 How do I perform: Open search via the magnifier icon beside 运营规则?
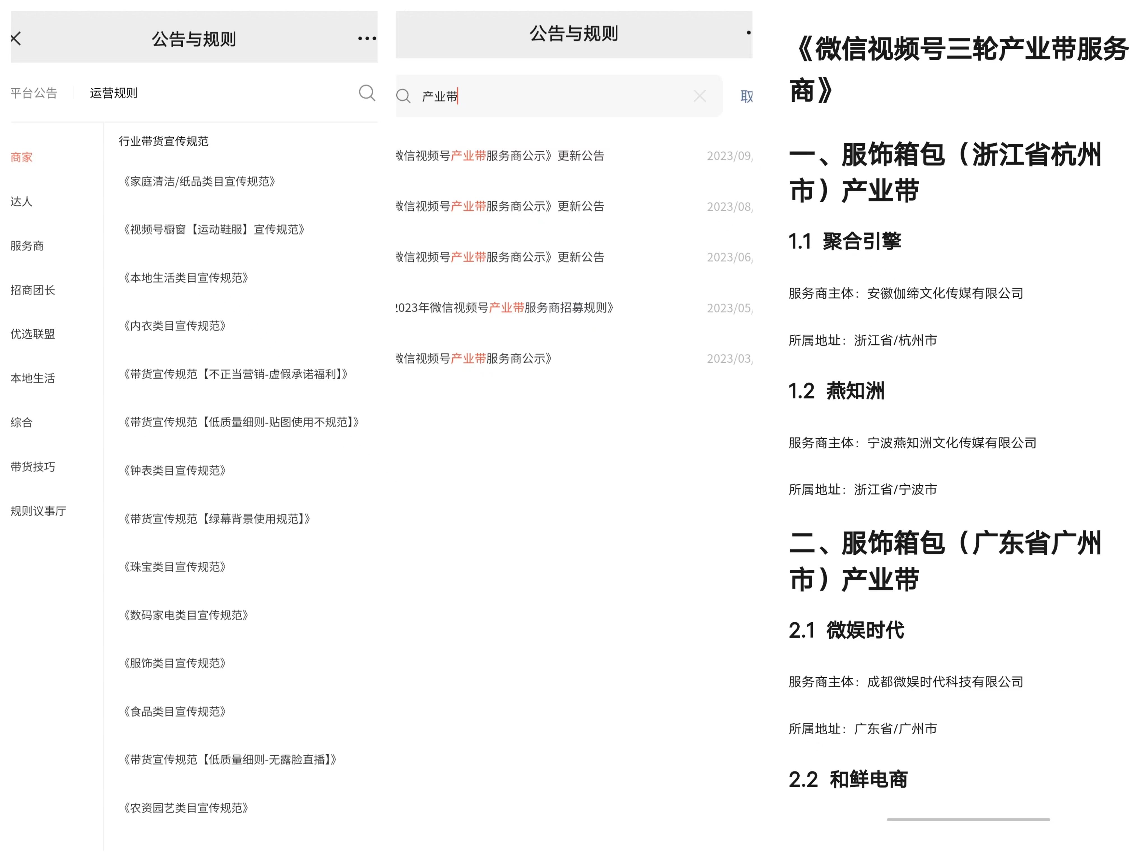click(x=367, y=93)
